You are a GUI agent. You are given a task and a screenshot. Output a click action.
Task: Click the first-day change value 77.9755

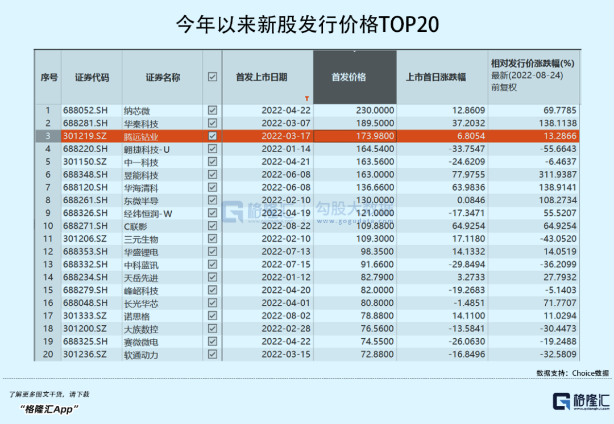point(468,174)
